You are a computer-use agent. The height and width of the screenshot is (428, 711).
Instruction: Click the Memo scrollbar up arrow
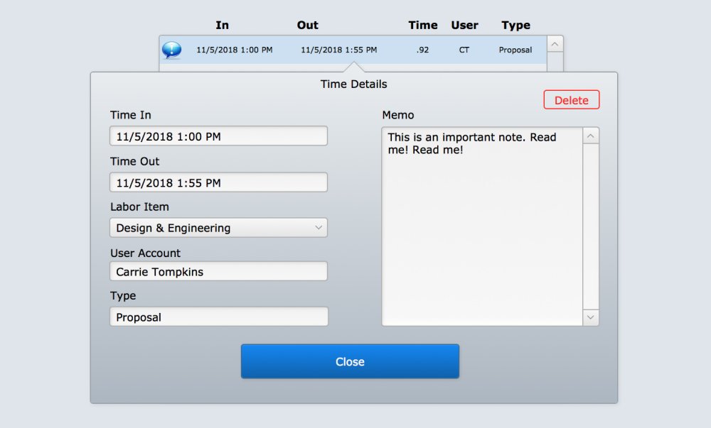pos(591,134)
